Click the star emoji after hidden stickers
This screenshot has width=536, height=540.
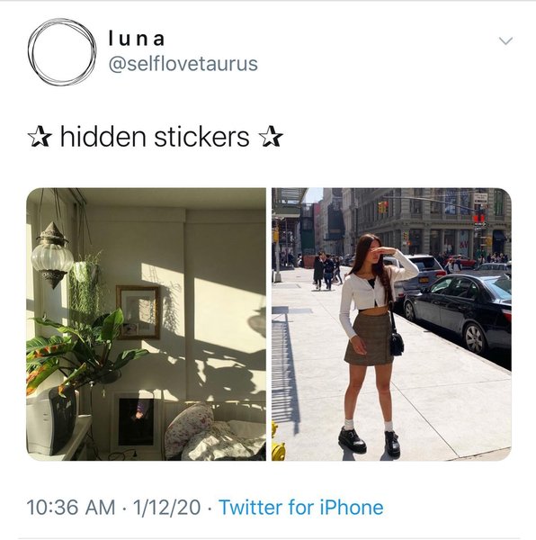click(x=271, y=137)
